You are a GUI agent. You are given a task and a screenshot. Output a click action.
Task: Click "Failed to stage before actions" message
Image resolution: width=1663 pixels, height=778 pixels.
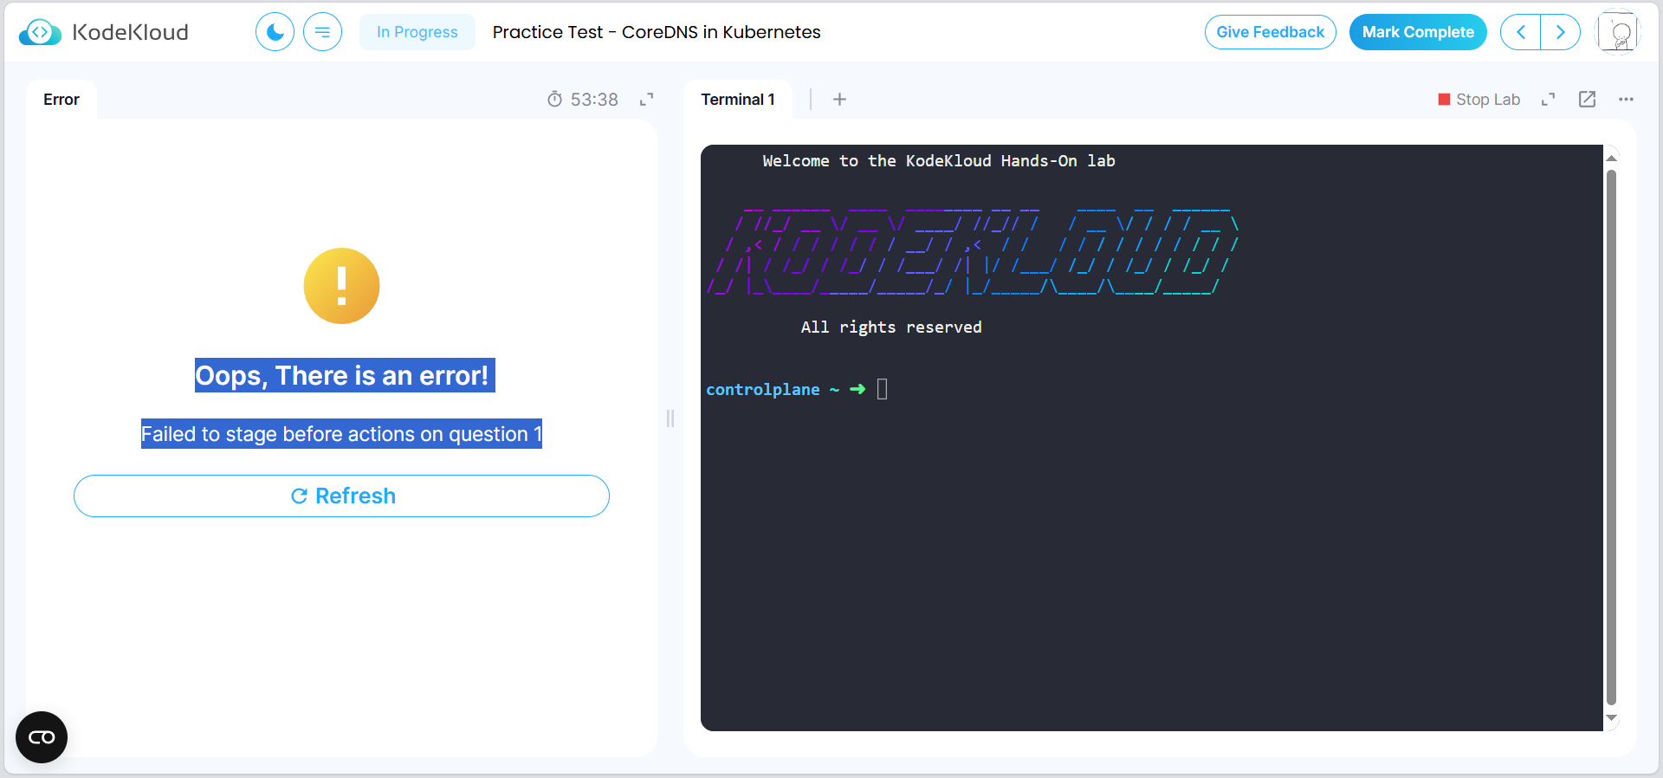341,434
